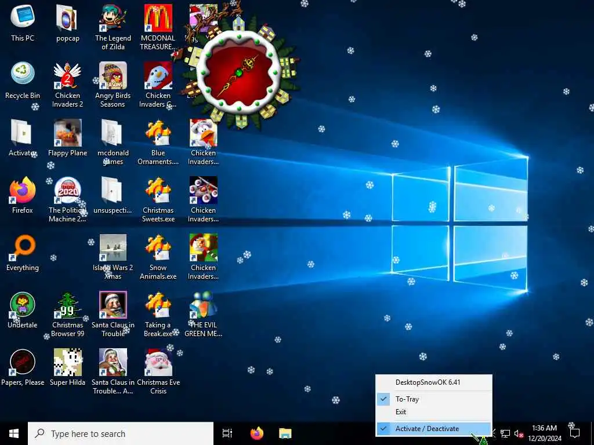
Task: Open the Action Center notifications icon
Action: pos(575,433)
